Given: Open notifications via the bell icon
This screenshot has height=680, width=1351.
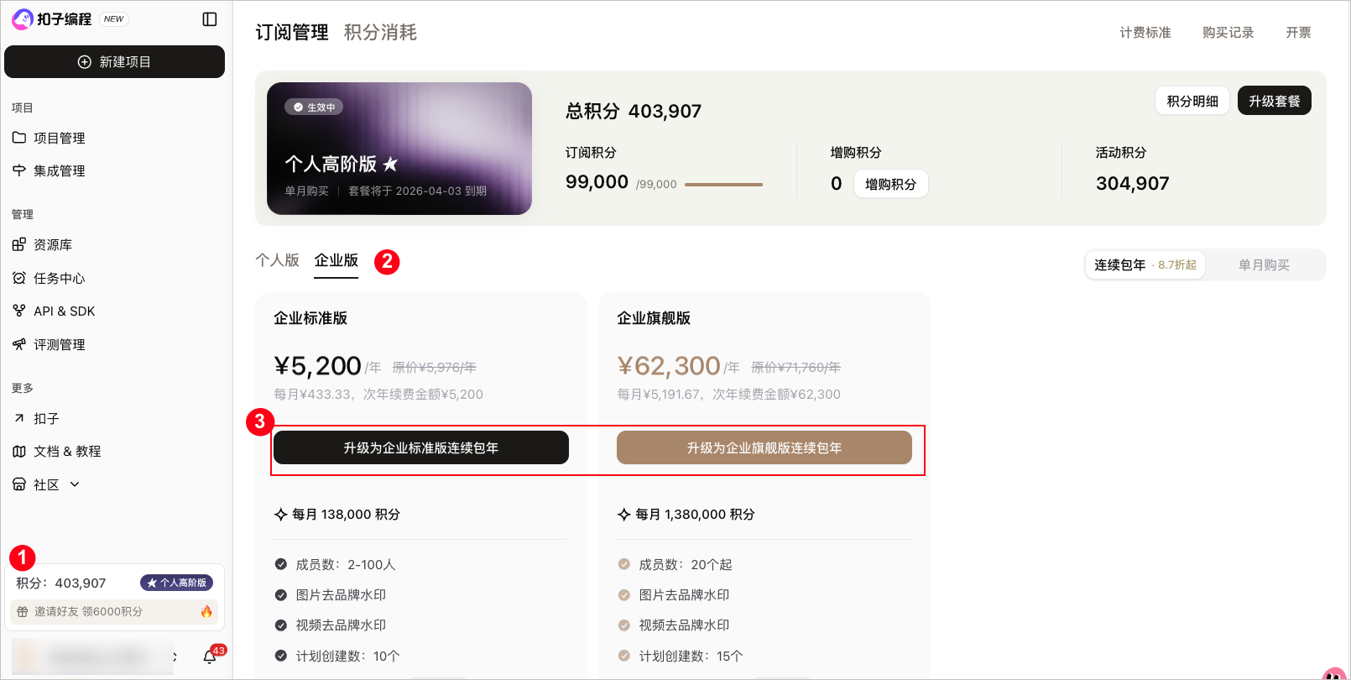Looking at the screenshot, I should pyautogui.click(x=210, y=656).
